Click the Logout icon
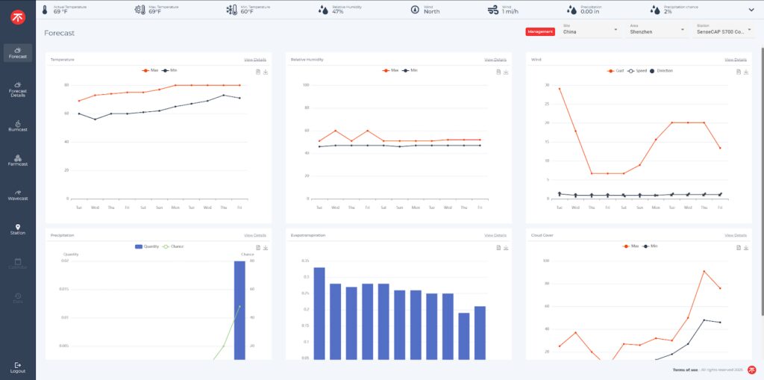Viewport: 764px width, 380px height. pos(18,364)
